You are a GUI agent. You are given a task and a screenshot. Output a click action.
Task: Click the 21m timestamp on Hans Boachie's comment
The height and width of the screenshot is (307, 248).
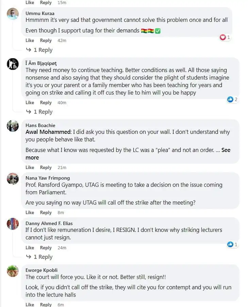(62, 167)
